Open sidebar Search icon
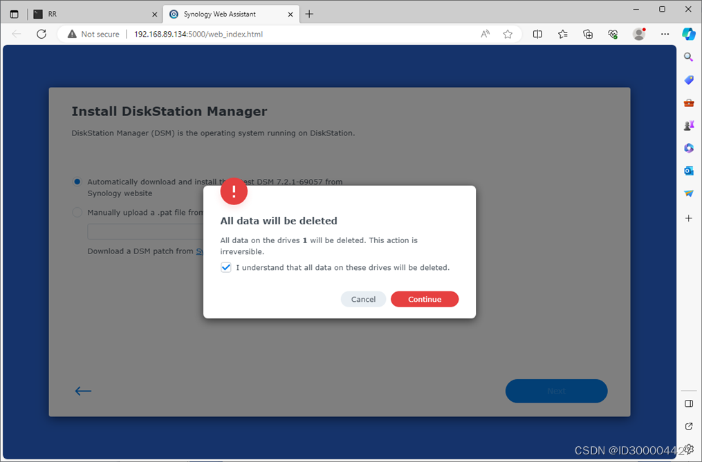Image resolution: width=702 pixels, height=462 pixels. coord(689,57)
